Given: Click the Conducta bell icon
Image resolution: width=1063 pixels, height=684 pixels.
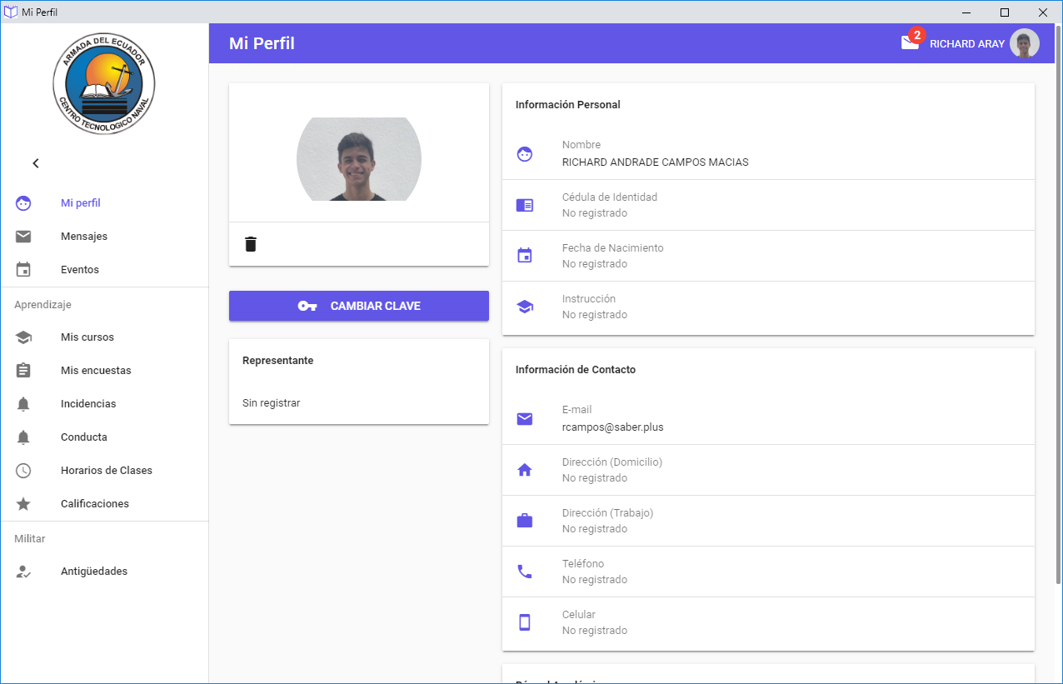Looking at the screenshot, I should pyautogui.click(x=23, y=437).
